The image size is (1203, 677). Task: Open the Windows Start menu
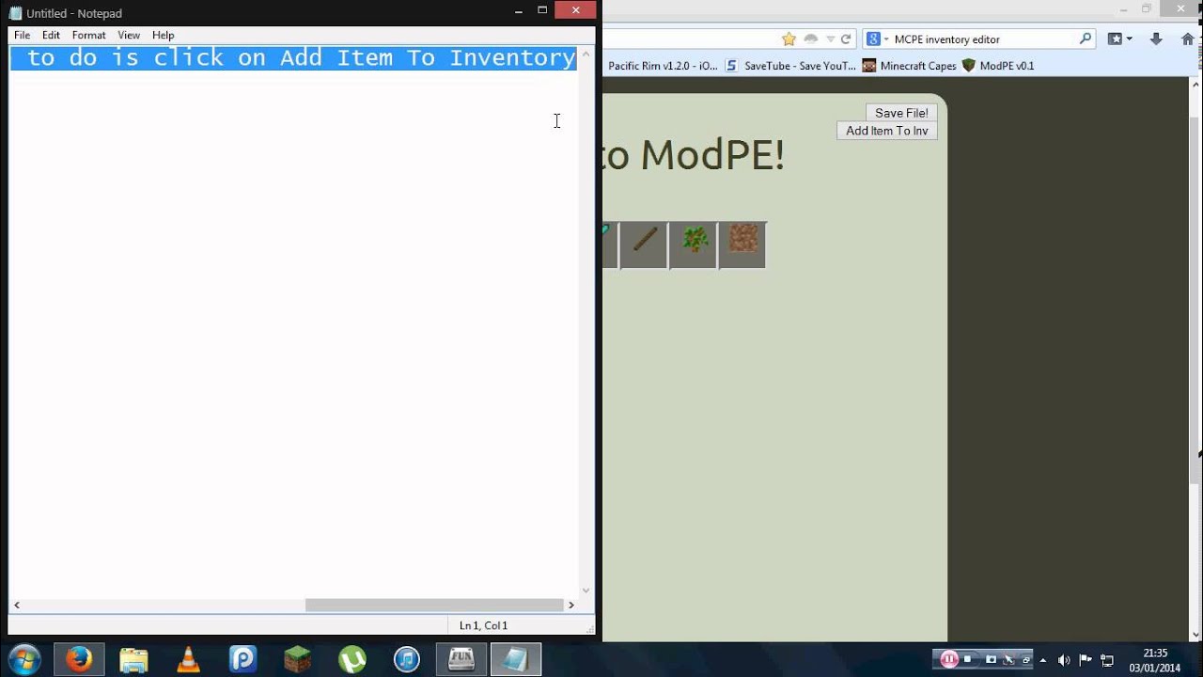[x=24, y=659]
